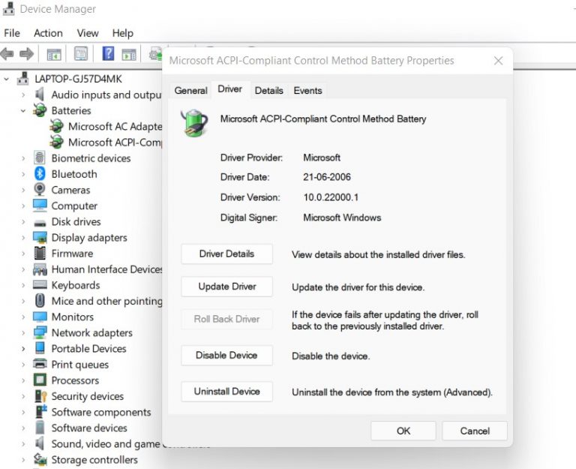The width and height of the screenshot is (576, 469).
Task: Open the File menu
Action: tap(12, 33)
